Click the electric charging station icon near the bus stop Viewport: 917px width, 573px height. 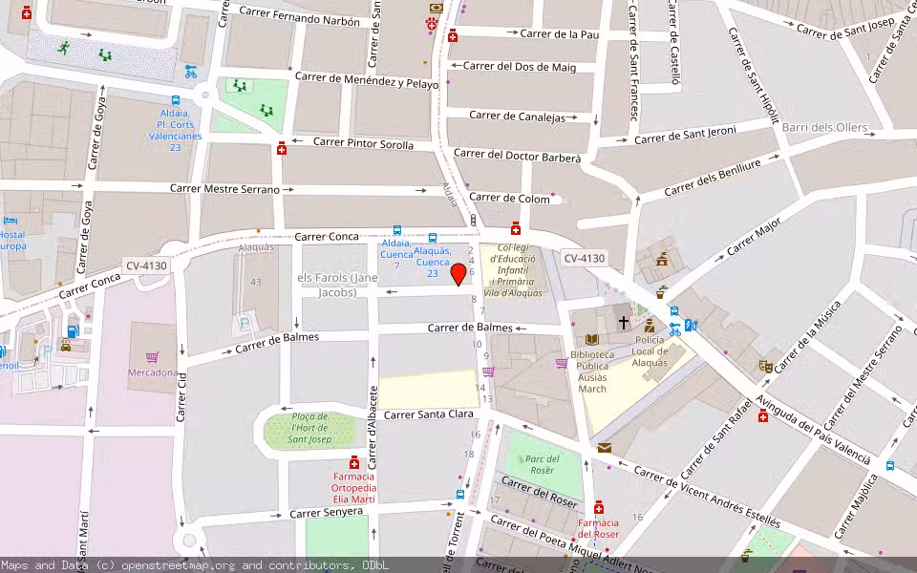(690, 326)
